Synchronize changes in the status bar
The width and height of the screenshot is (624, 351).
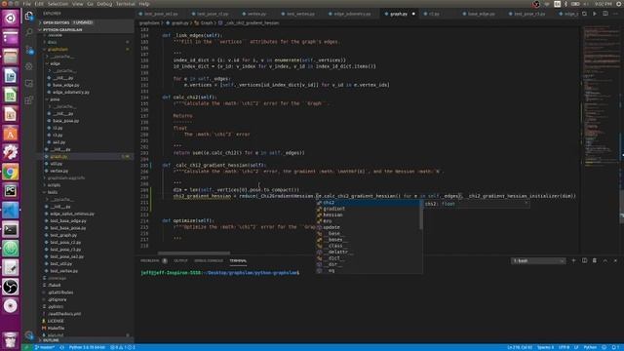tap(62, 347)
